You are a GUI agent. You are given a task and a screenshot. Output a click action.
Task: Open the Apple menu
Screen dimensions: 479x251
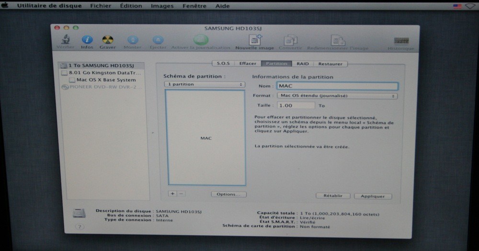pyautogui.click(x=5, y=6)
